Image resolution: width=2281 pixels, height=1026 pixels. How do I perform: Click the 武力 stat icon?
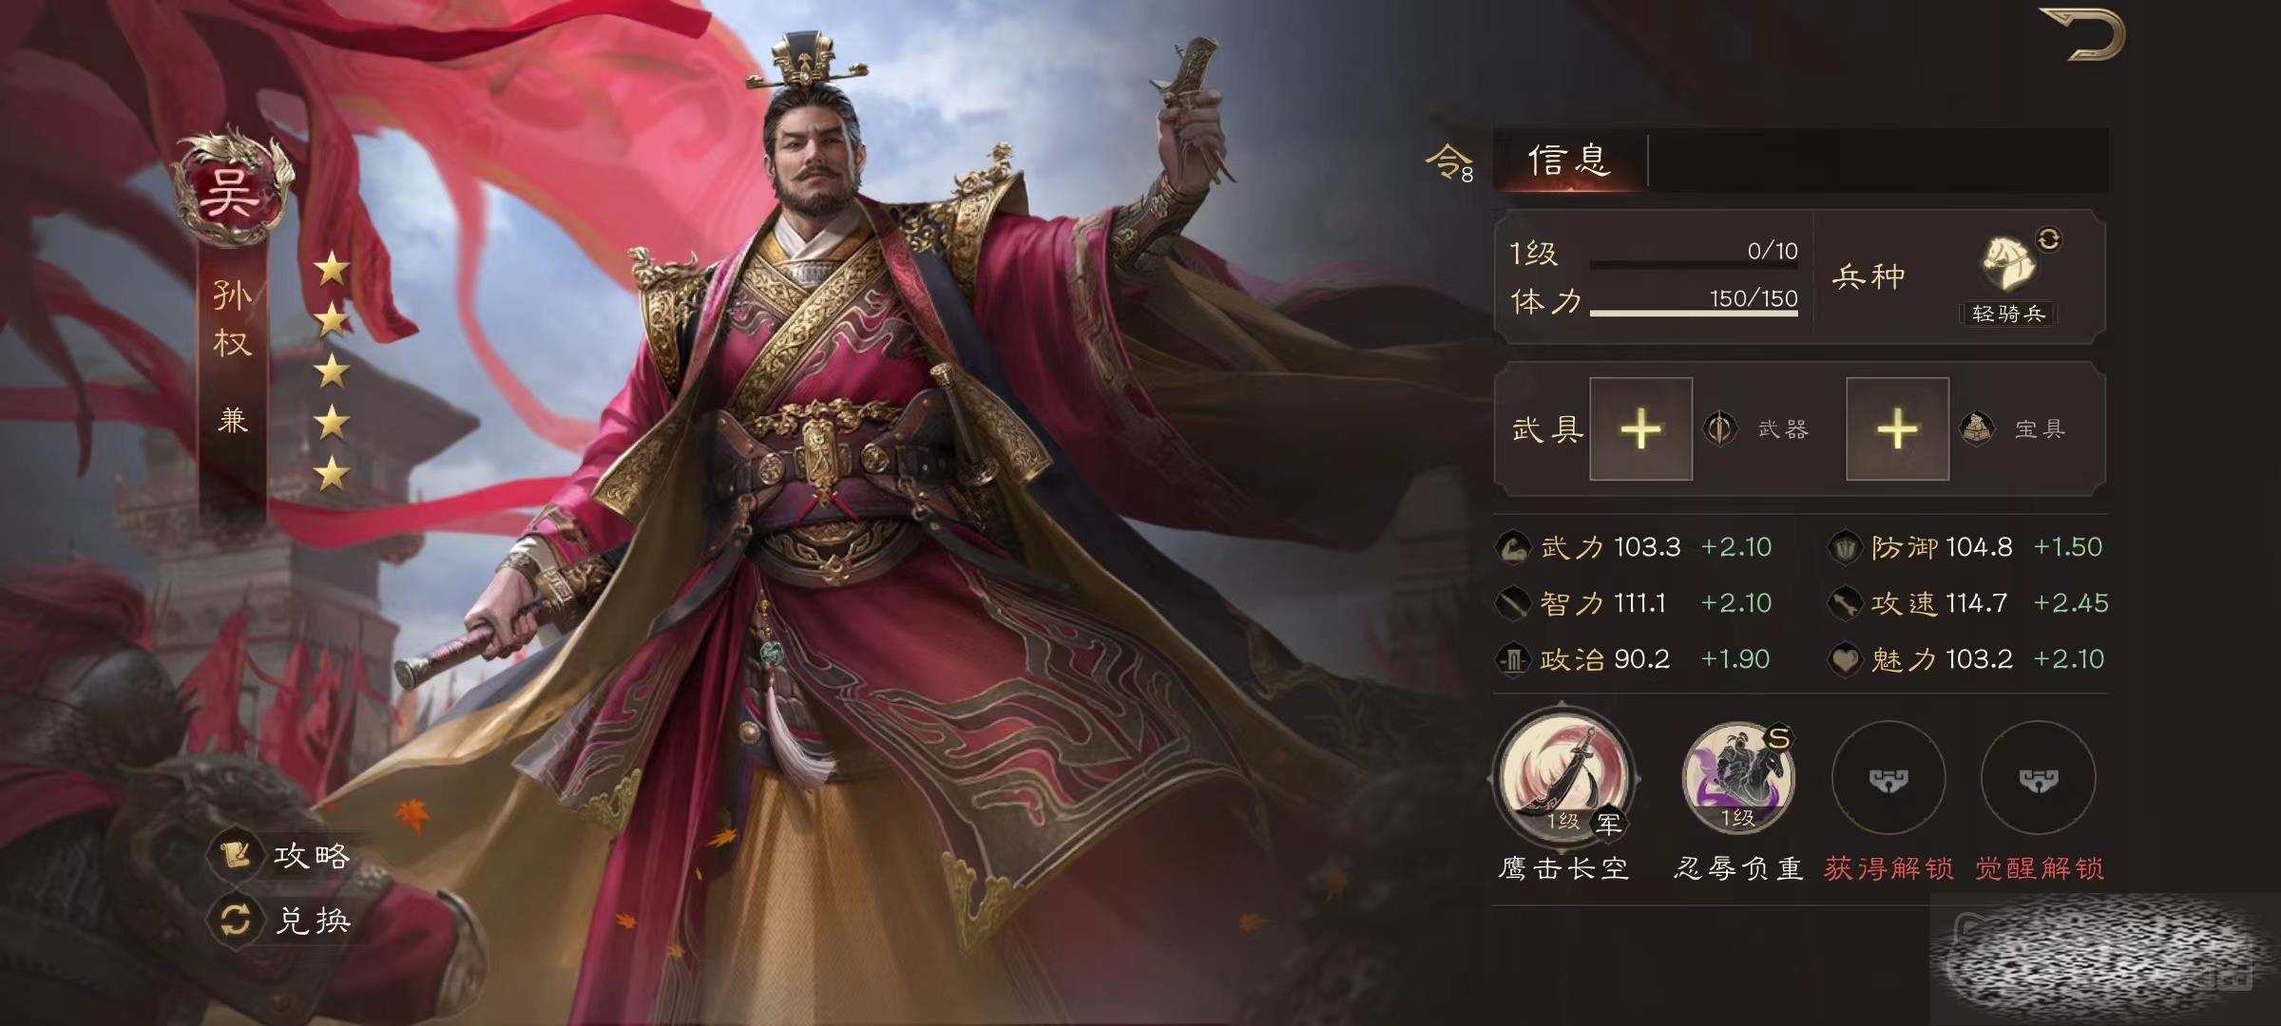1512,548
